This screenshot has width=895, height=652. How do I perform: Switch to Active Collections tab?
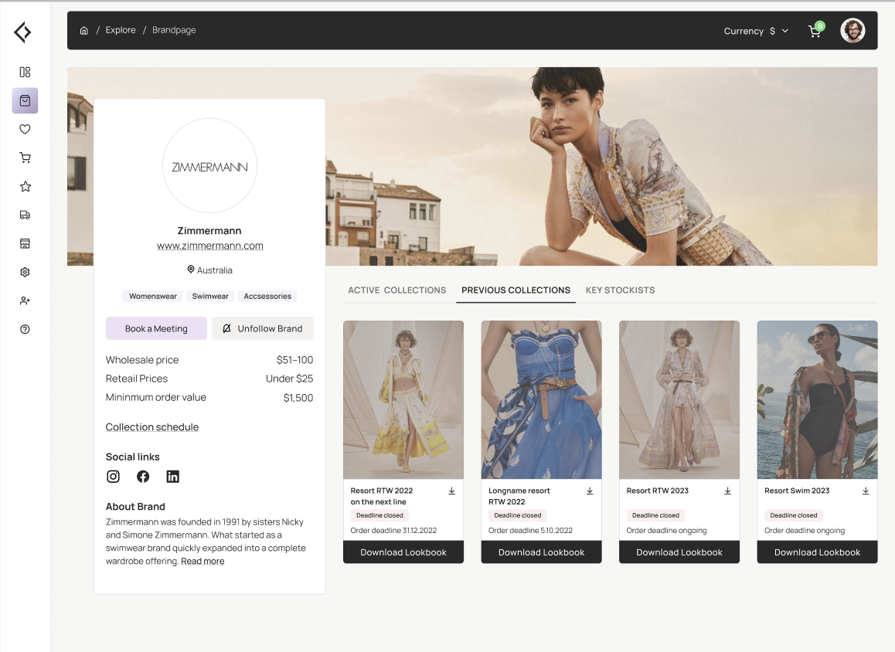(x=396, y=290)
